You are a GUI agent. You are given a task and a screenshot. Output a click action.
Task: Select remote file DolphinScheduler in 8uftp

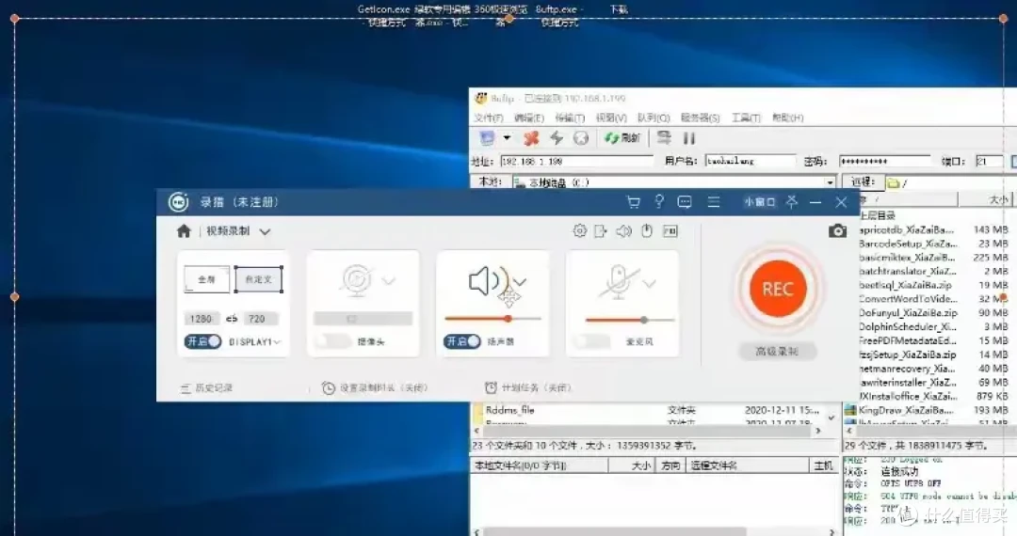906,327
